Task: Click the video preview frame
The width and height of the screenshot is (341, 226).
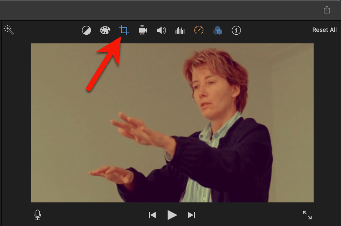Action: [x=172, y=123]
